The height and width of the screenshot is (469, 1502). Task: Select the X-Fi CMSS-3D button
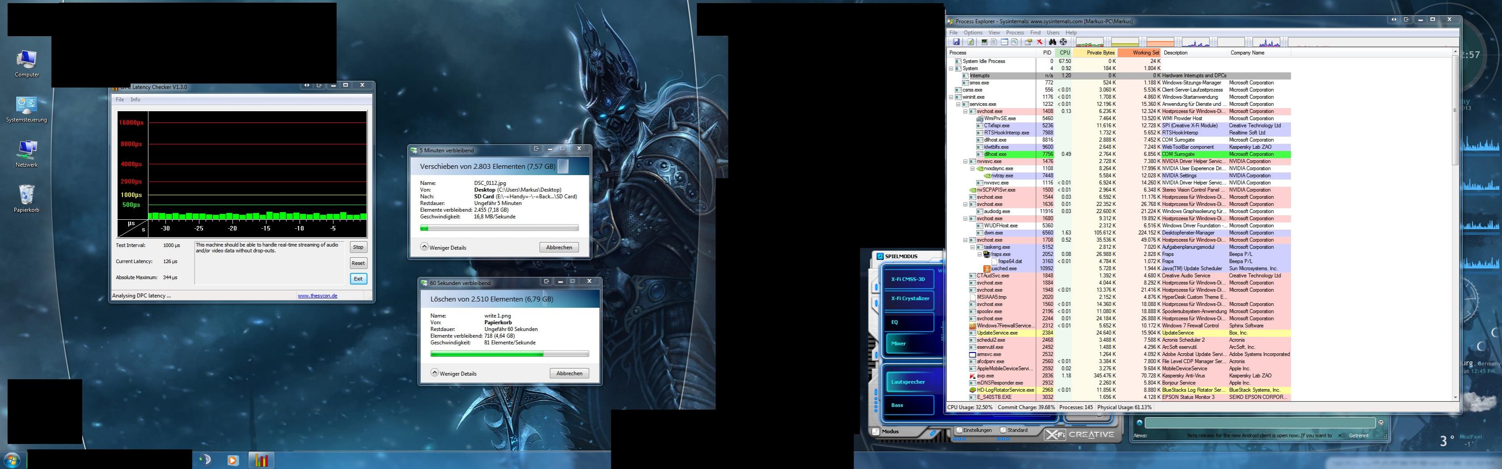pyautogui.click(x=909, y=278)
